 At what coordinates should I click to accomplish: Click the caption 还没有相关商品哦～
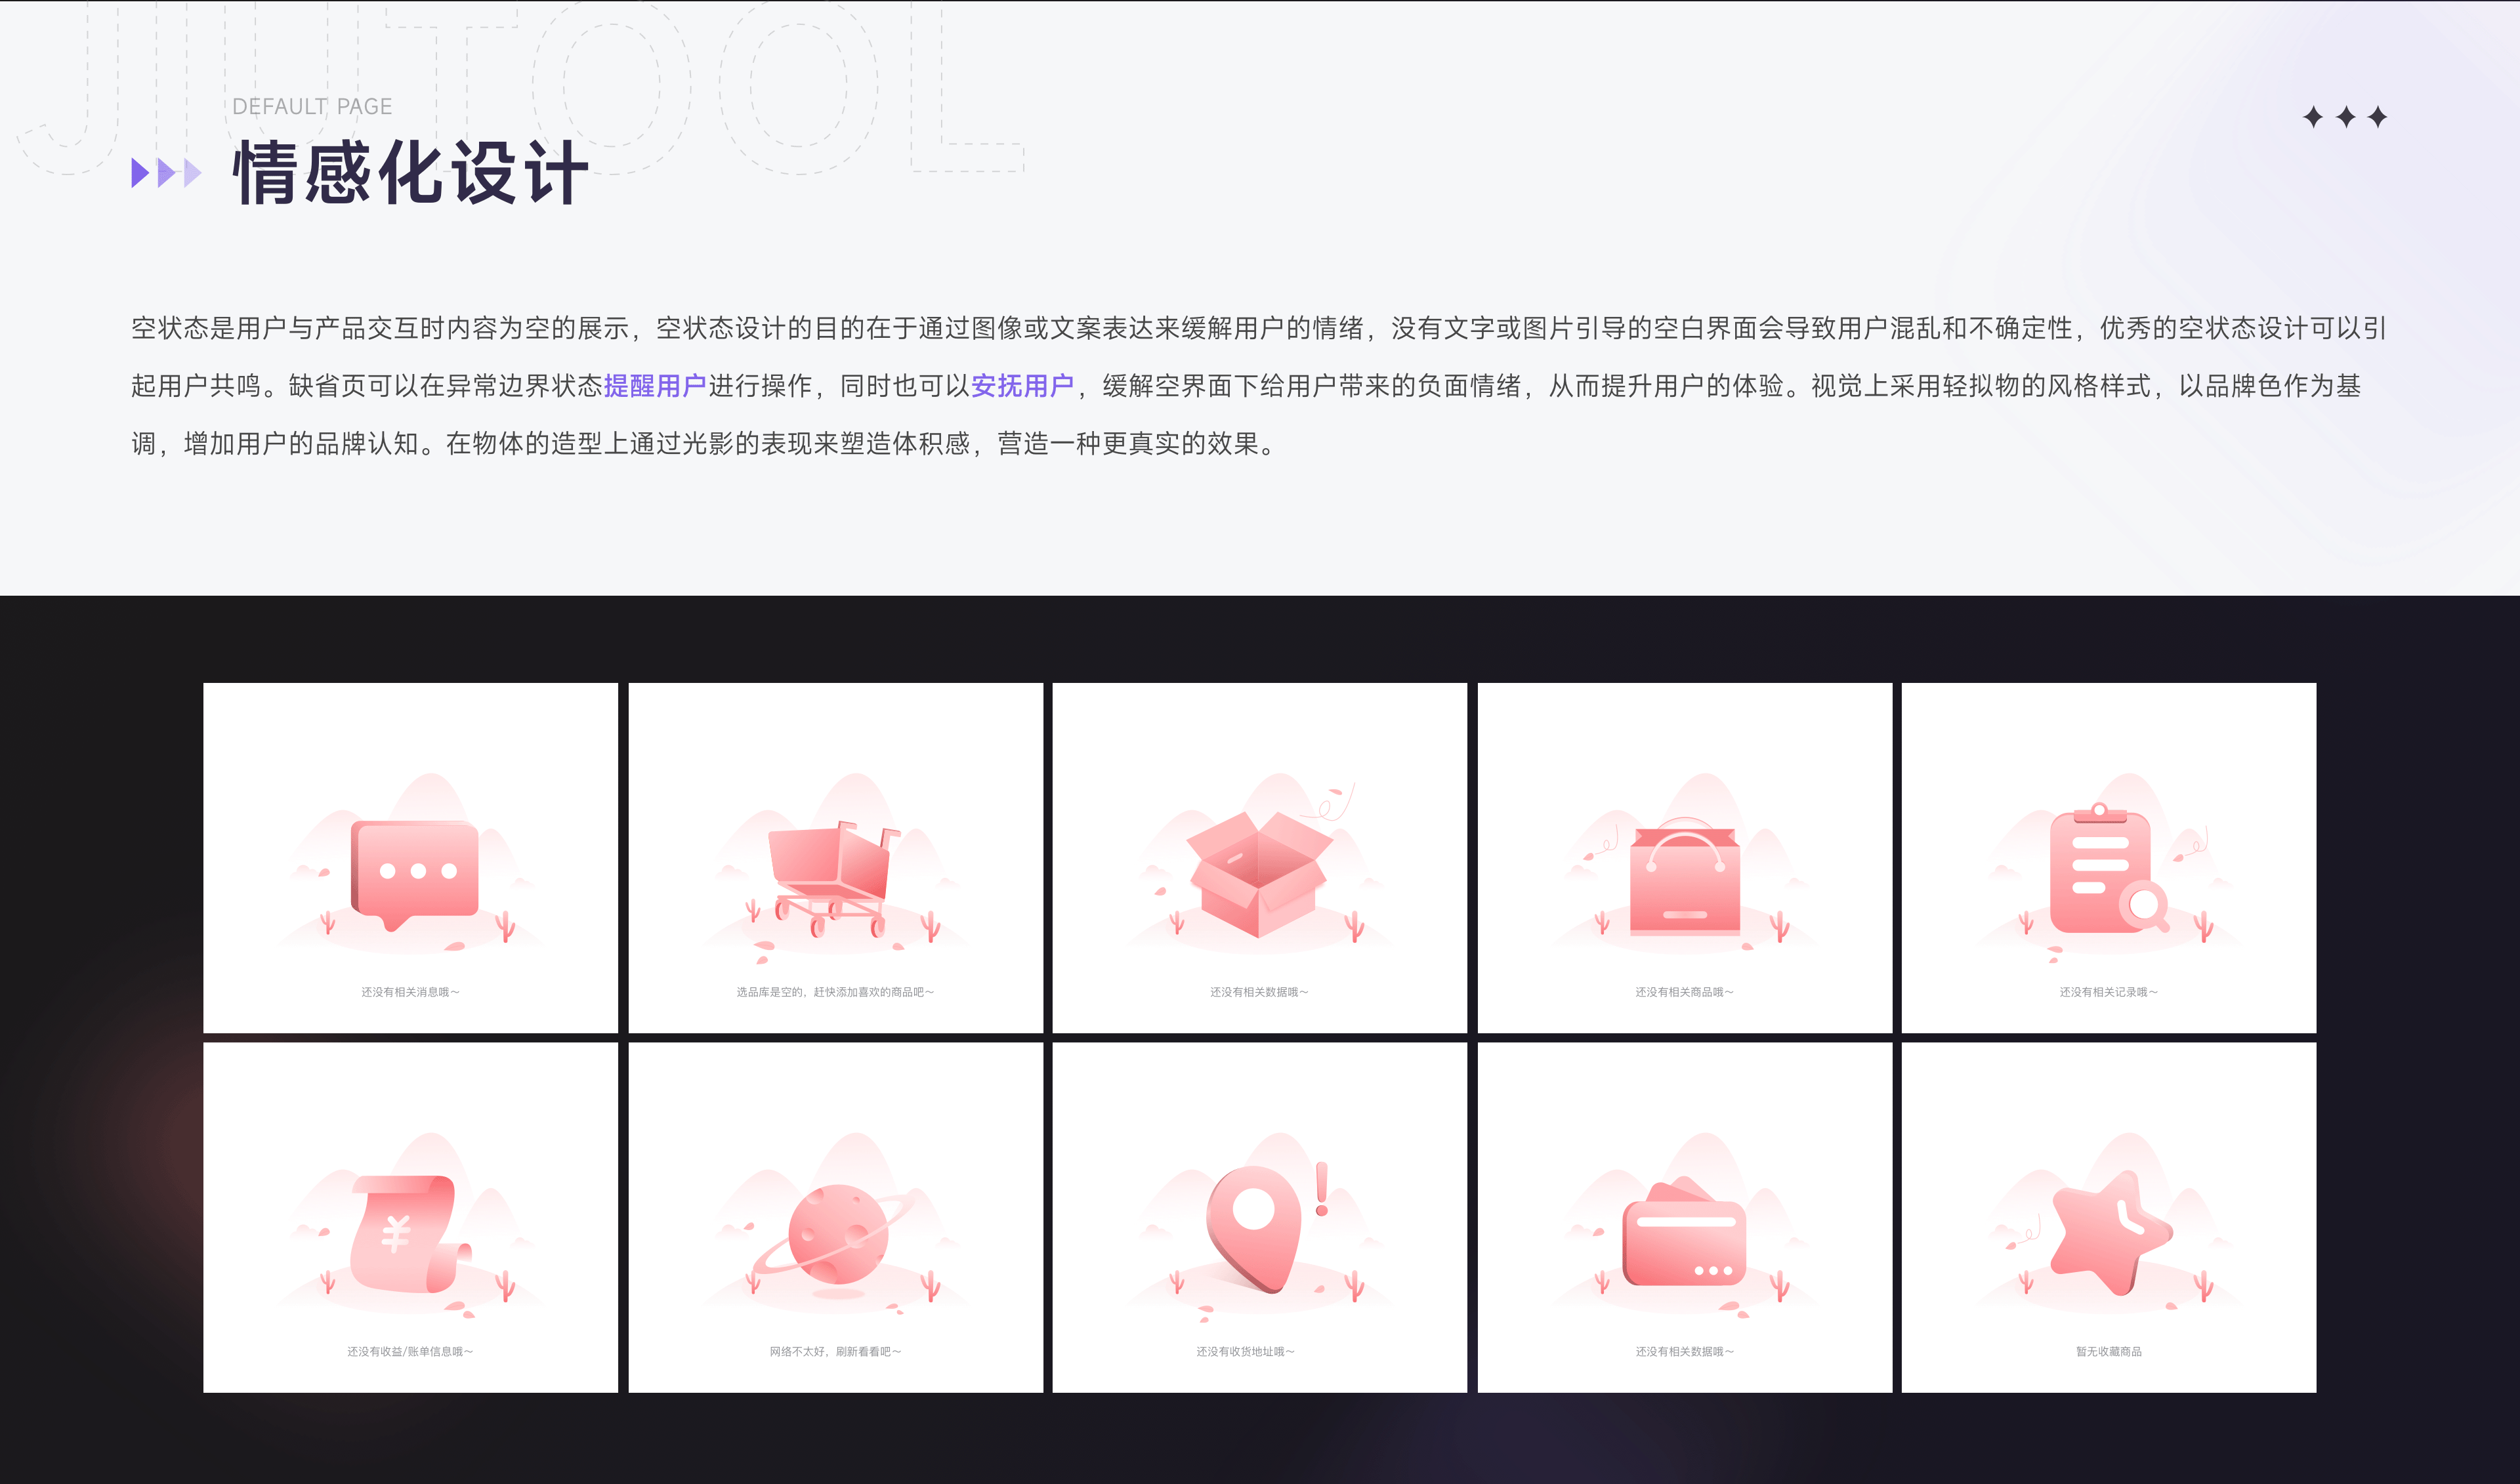point(1684,992)
